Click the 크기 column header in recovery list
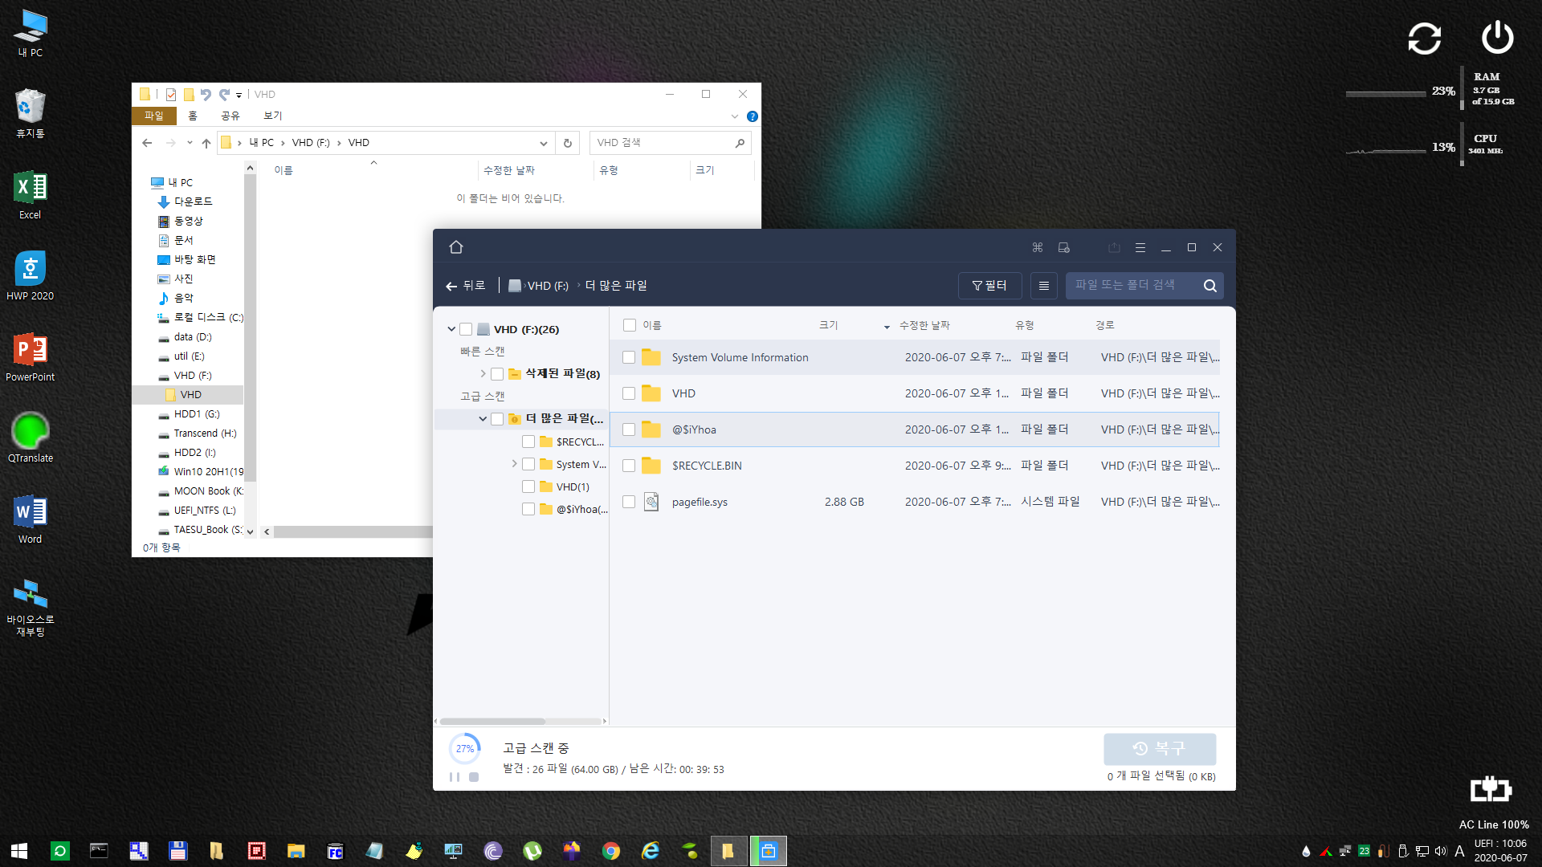The width and height of the screenshot is (1542, 867). pyautogui.click(x=828, y=325)
